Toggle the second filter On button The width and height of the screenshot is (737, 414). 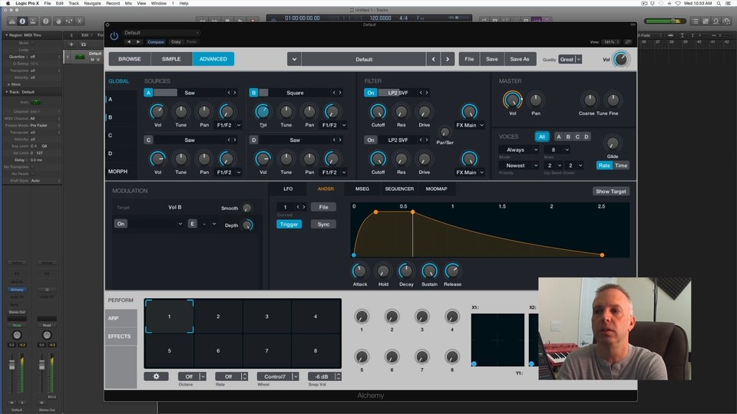tap(371, 140)
